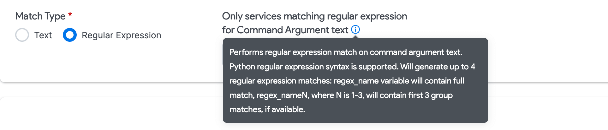Click the "Text" option label
This screenshot has height=130, width=608.
43,35
